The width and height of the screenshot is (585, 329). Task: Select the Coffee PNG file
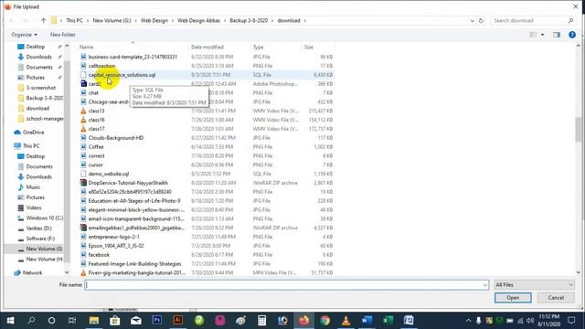(x=96, y=147)
